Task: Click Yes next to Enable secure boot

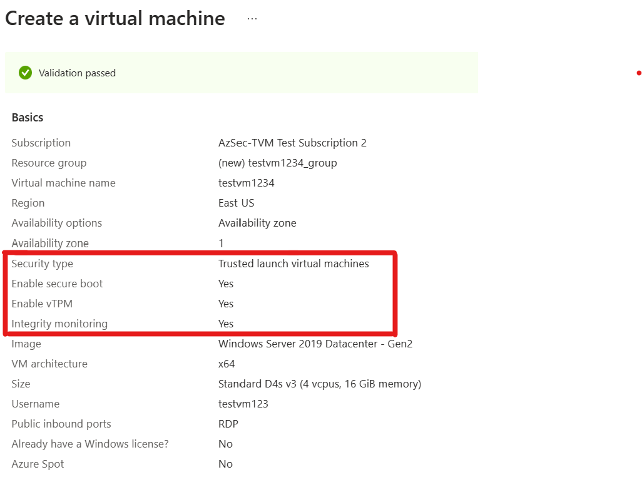Action: [225, 284]
